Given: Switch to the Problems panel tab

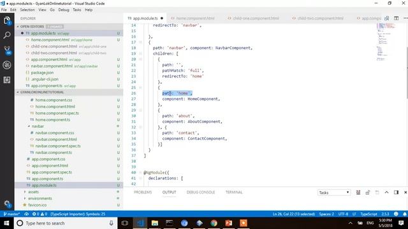Looking at the screenshot, I should pyautogui.click(x=143, y=192).
